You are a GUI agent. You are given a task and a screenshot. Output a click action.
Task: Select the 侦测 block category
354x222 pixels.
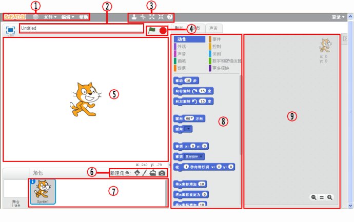(217, 54)
